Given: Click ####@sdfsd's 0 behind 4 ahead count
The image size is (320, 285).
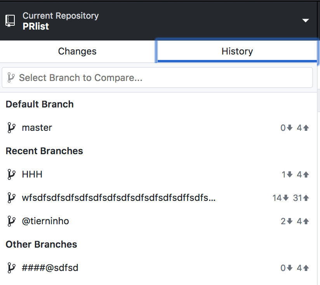Looking at the screenshot, I should coord(295,268).
